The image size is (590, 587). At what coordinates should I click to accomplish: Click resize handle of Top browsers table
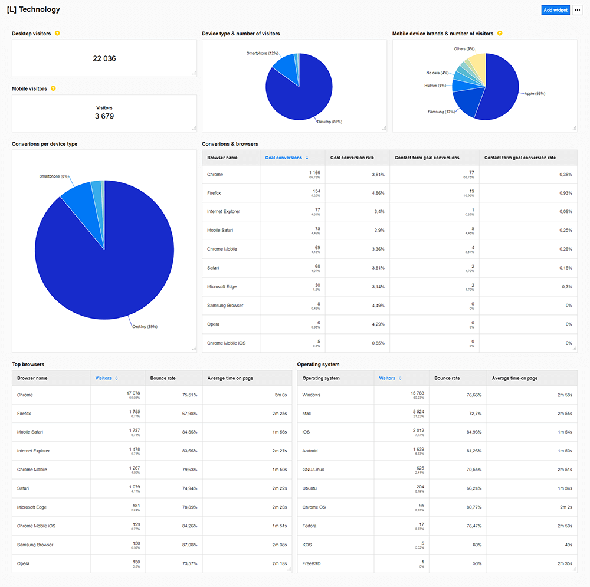tap(289, 569)
